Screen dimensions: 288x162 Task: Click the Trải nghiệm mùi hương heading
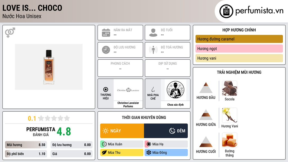click(239, 72)
